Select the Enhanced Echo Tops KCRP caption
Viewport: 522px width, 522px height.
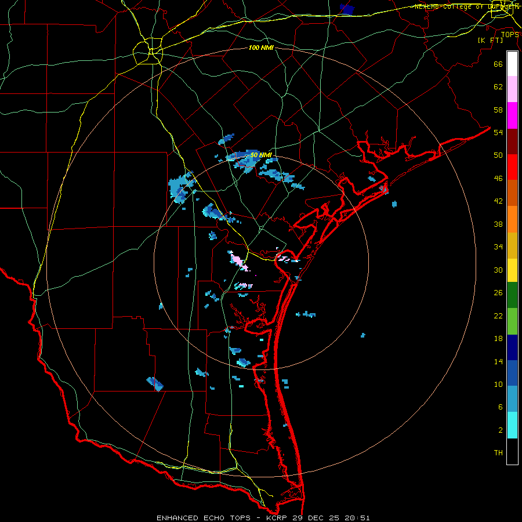tap(263, 518)
